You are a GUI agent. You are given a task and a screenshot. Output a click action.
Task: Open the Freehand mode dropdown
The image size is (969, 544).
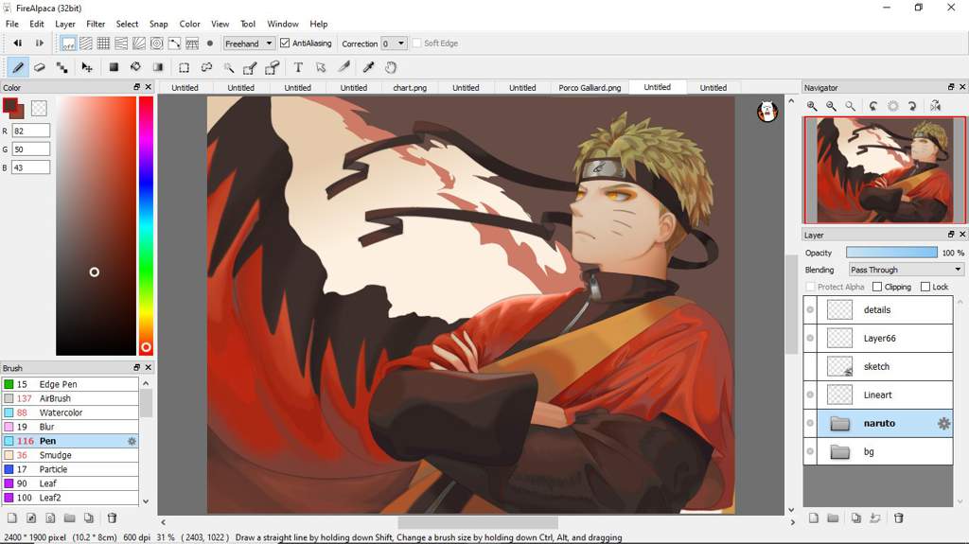(249, 44)
